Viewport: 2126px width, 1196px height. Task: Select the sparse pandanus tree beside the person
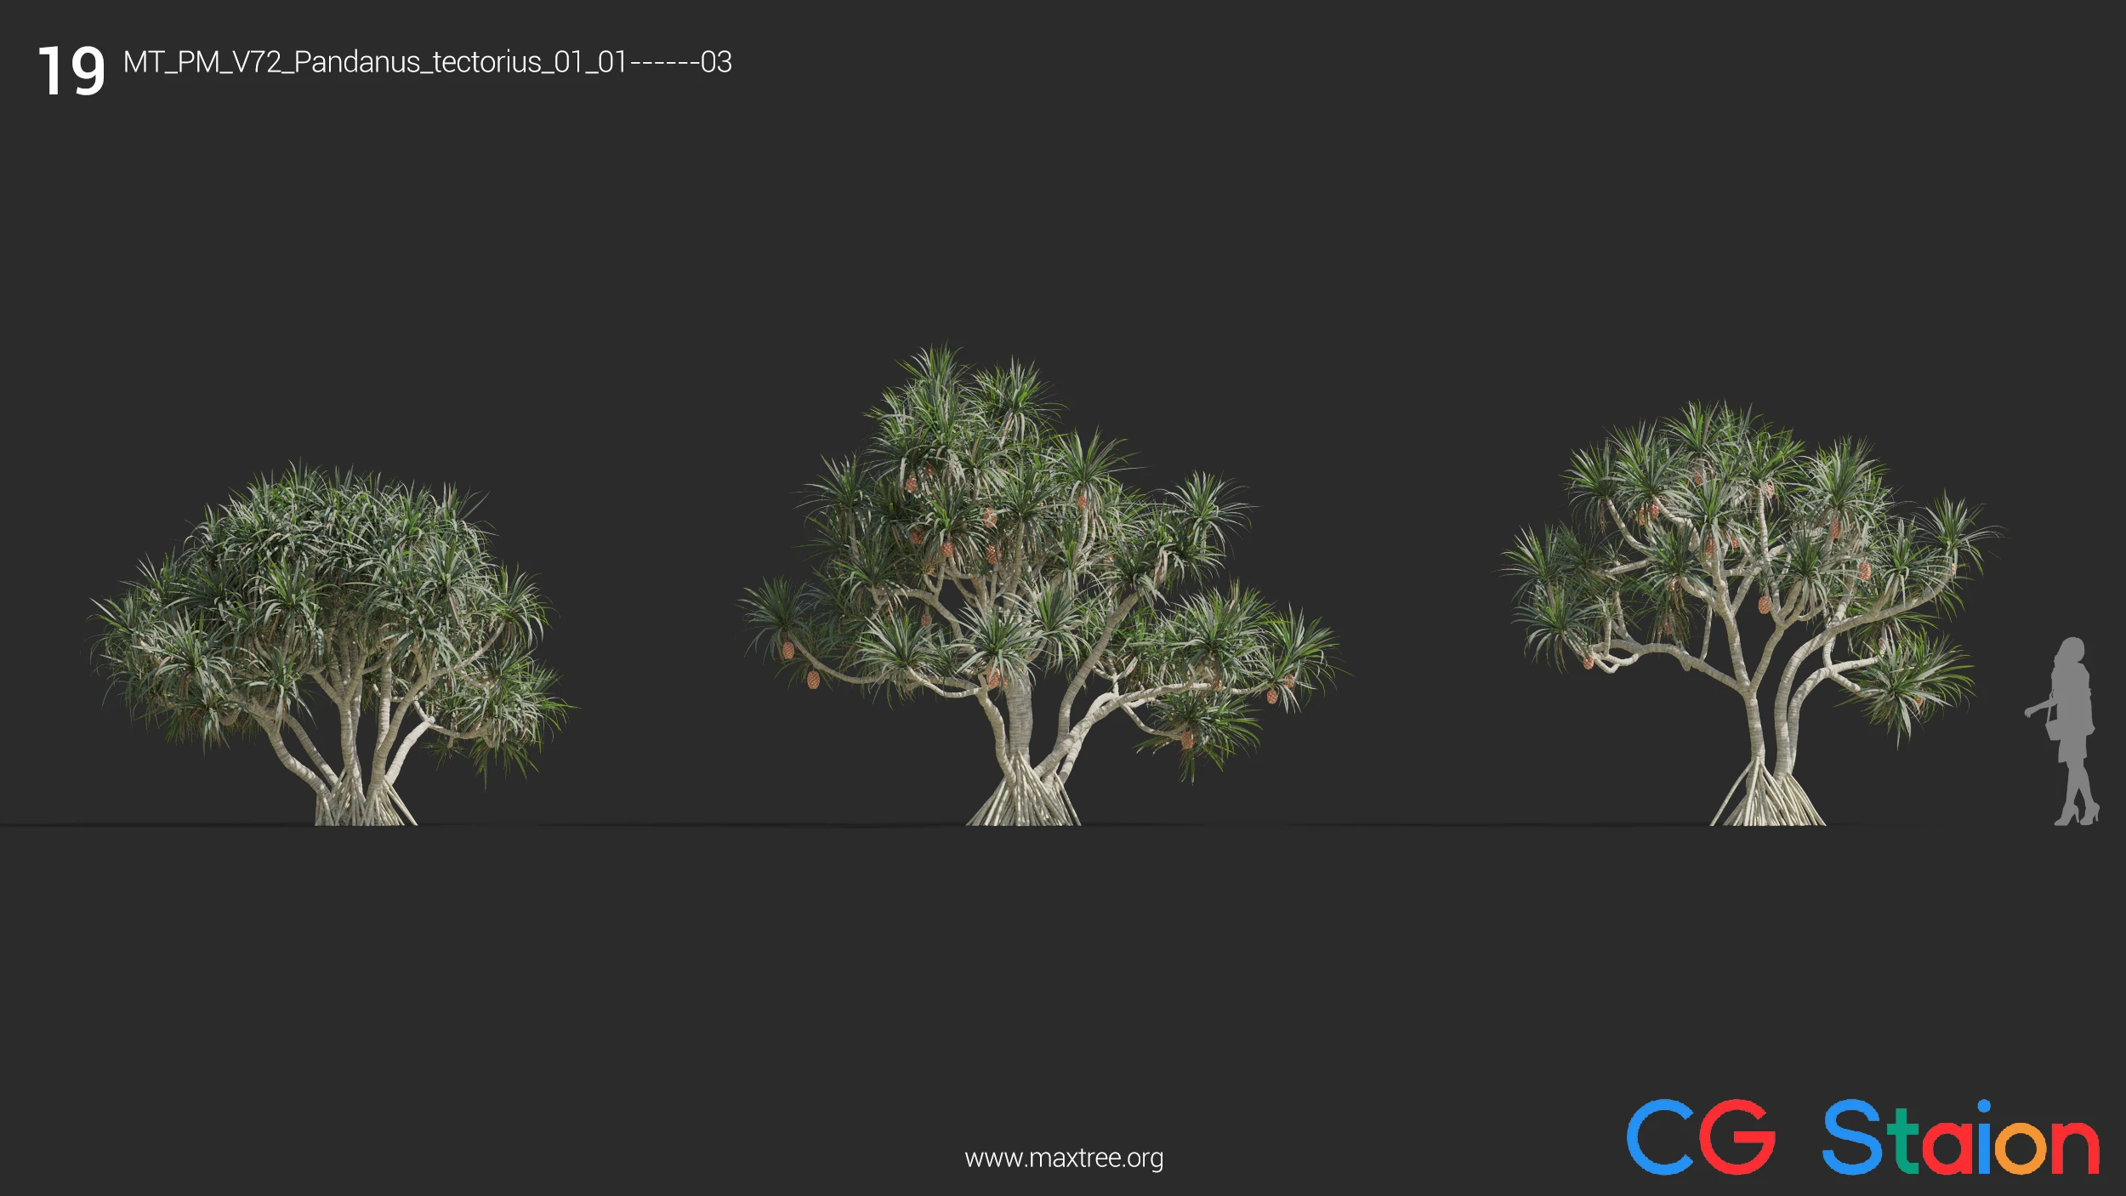[x=1754, y=613]
